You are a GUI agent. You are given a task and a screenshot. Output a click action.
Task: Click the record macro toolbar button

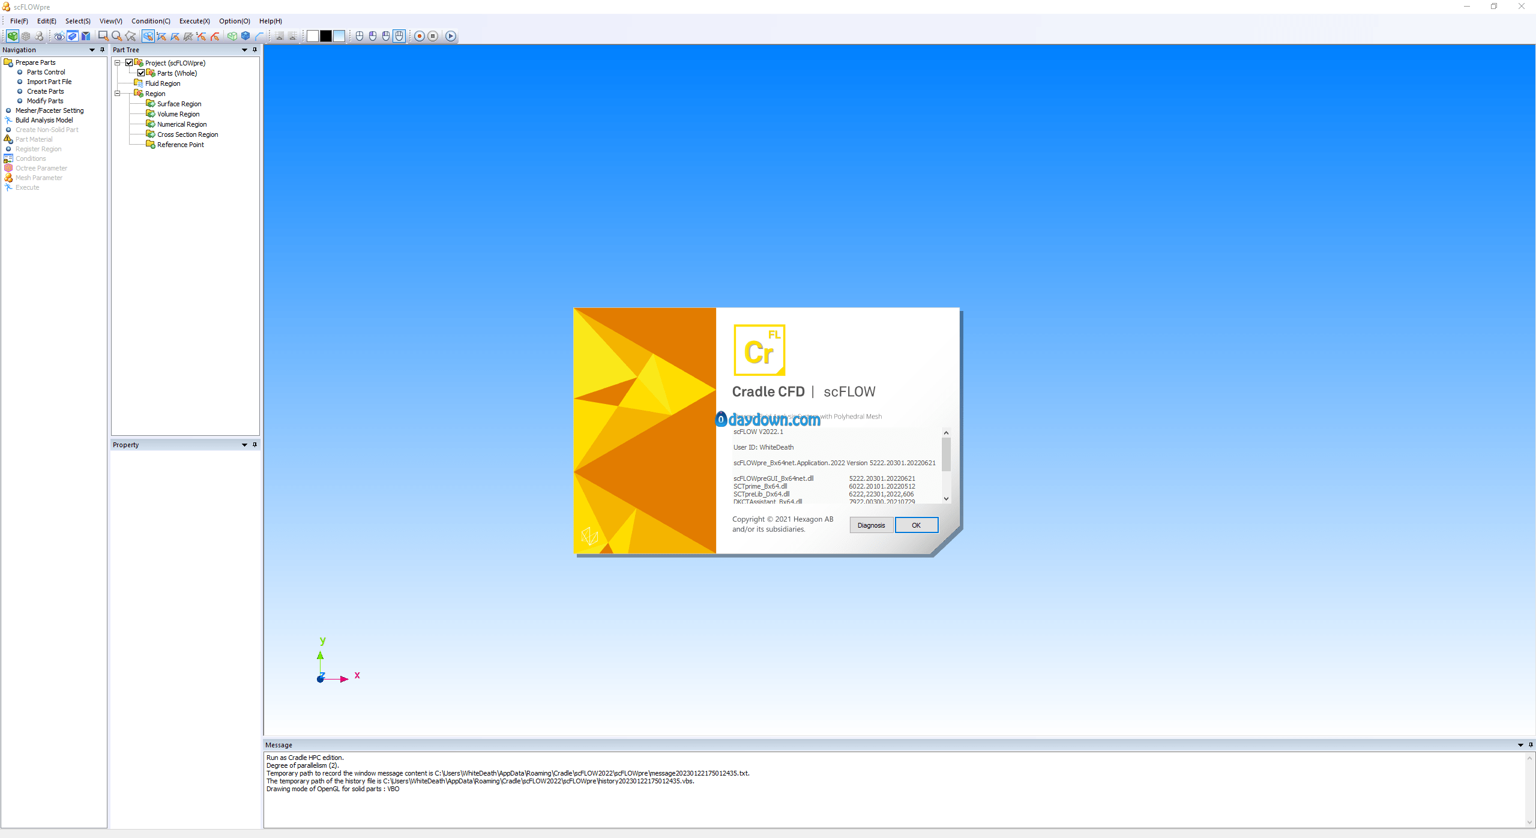coord(420,36)
